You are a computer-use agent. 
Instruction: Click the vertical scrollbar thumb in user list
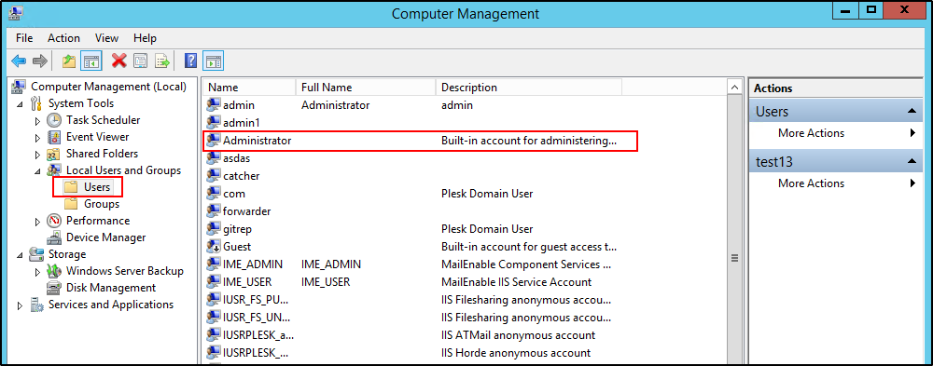(x=734, y=259)
